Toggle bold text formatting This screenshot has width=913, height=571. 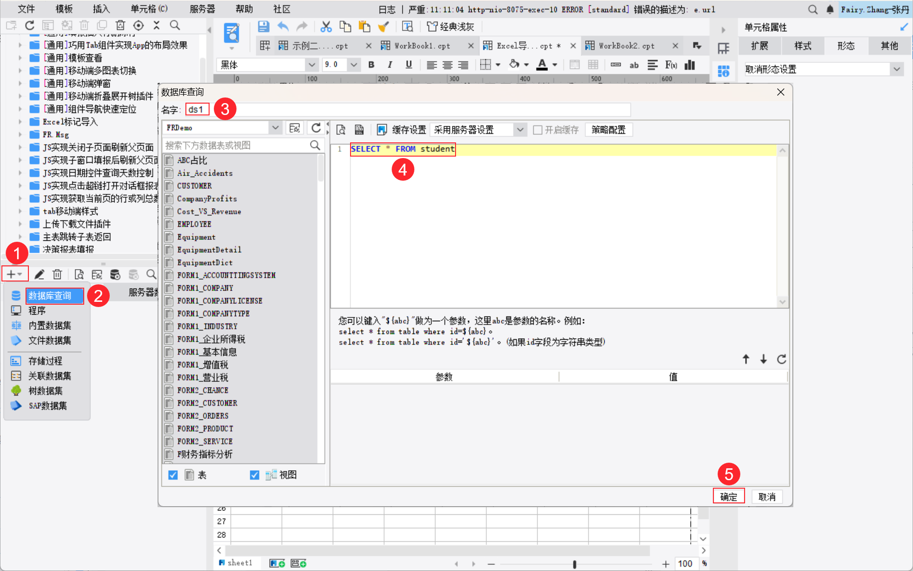(371, 65)
